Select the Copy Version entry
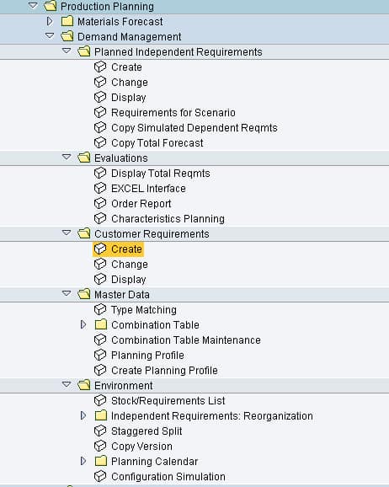Image resolution: width=389 pixels, height=487 pixels. click(142, 447)
